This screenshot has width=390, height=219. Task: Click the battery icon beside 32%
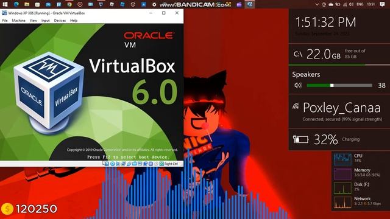click(300, 139)
